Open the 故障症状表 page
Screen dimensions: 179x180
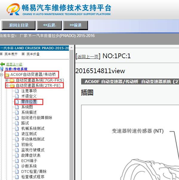click(x=31, y=155)
